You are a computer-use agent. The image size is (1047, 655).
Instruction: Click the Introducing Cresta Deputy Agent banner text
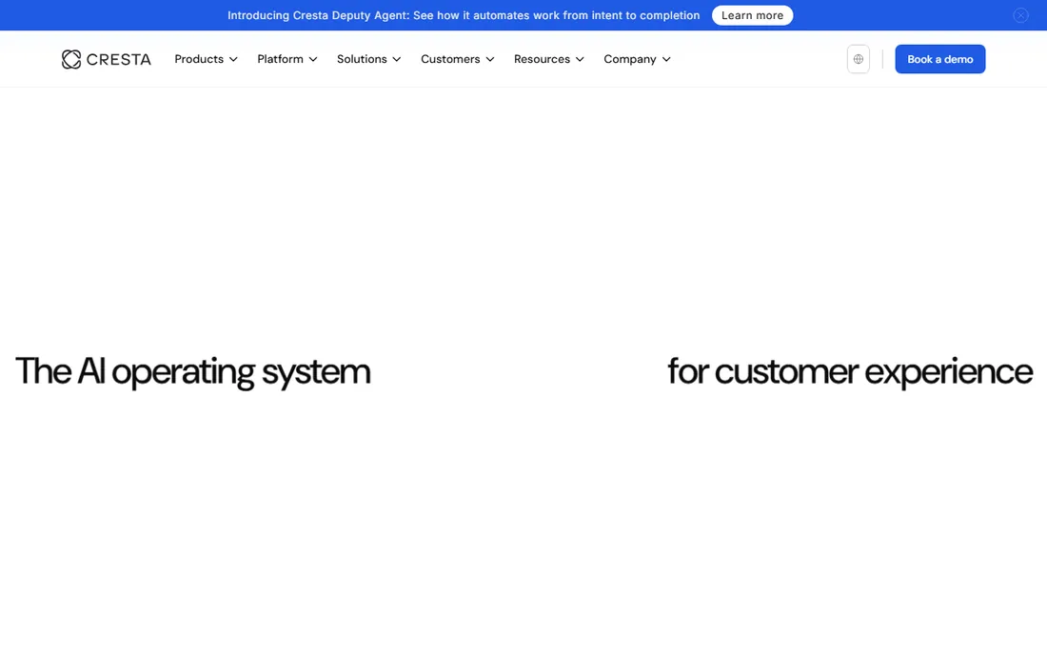[x=464, y=15]
